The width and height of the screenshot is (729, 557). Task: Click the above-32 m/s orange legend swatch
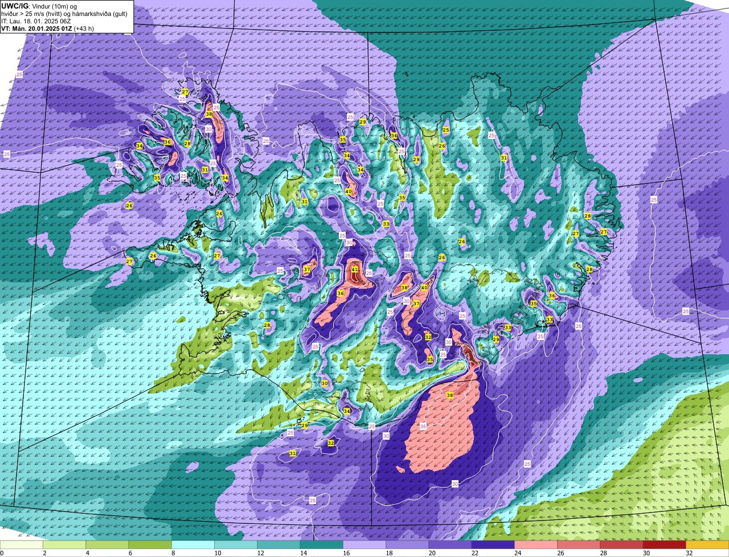[x=707, y=545]
